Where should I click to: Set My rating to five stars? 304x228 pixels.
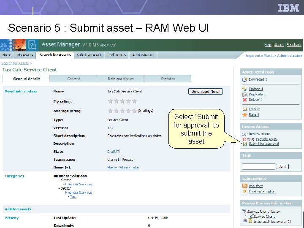tap(134, 101)
